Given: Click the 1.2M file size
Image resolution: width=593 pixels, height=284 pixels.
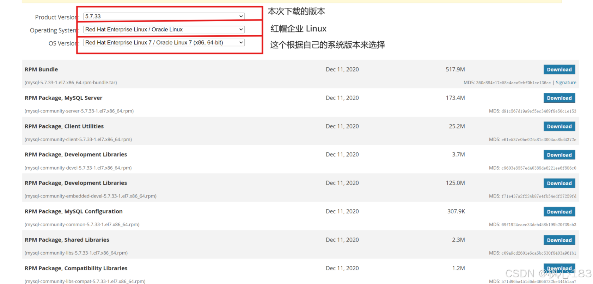Looking at the screenshot, I should [x=458, y=268].
